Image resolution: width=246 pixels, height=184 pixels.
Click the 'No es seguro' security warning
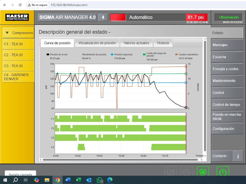pyautogui.click(x=37, y=5)
